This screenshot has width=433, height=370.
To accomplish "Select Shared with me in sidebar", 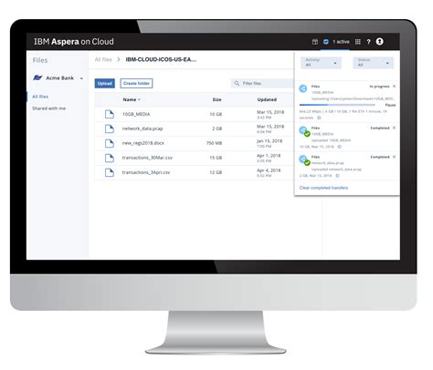I will (x=49, y=108).
